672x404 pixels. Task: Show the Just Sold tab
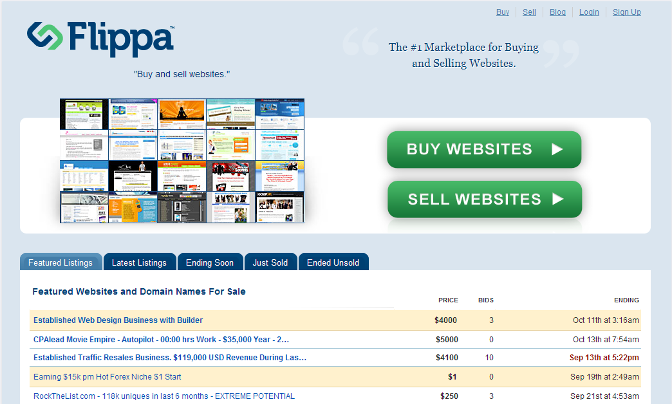[270, 262]
